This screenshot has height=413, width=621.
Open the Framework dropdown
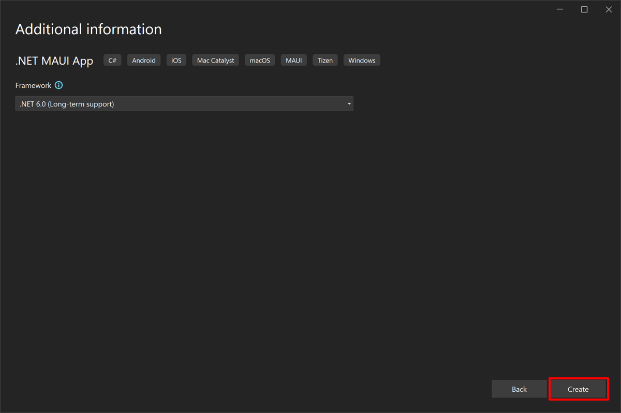point(184,104)
